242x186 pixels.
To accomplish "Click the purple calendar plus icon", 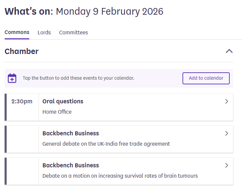I will point(12,78).
